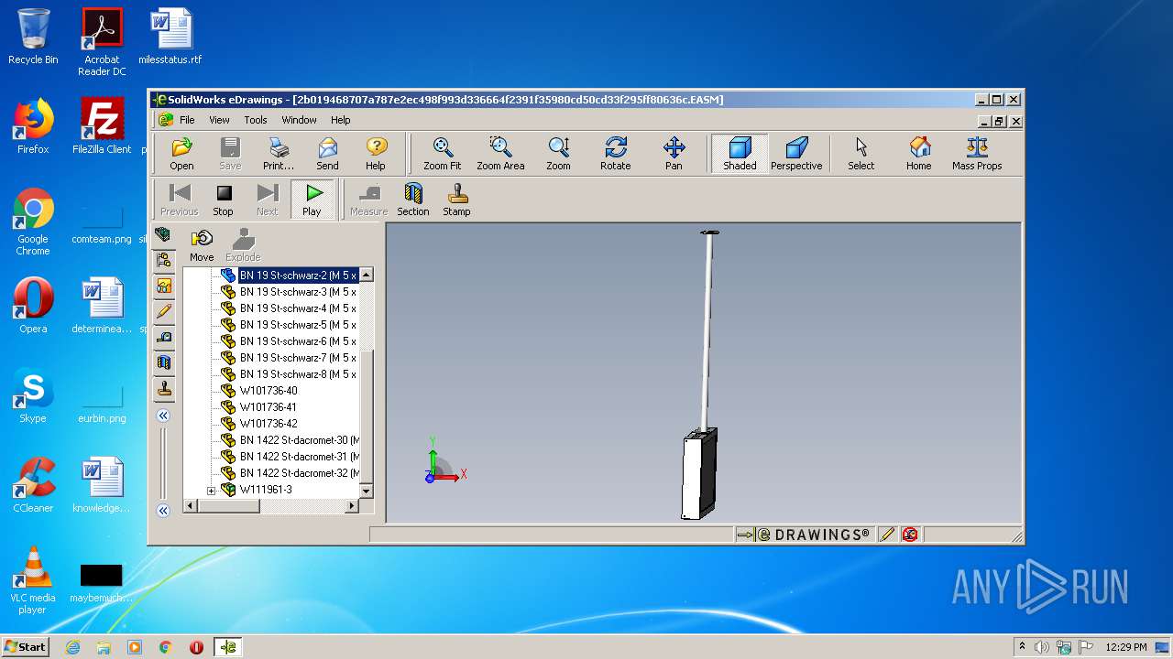Open the File menu
Screen dimensions: 1173x659
[x=187, y=120]
